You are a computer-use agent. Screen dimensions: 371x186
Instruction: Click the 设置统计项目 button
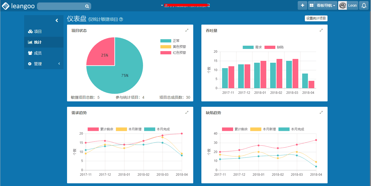click(x=316, y=18)
